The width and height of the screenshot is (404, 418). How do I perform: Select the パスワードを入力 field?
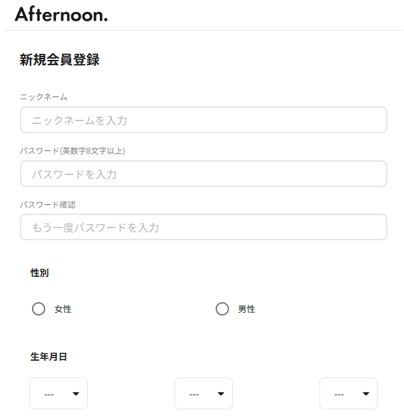click(204, 174)
